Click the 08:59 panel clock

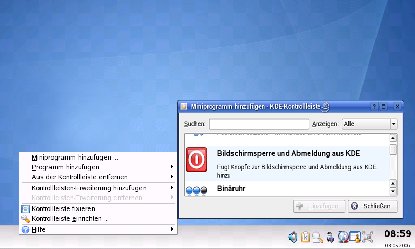coord(398,234)
